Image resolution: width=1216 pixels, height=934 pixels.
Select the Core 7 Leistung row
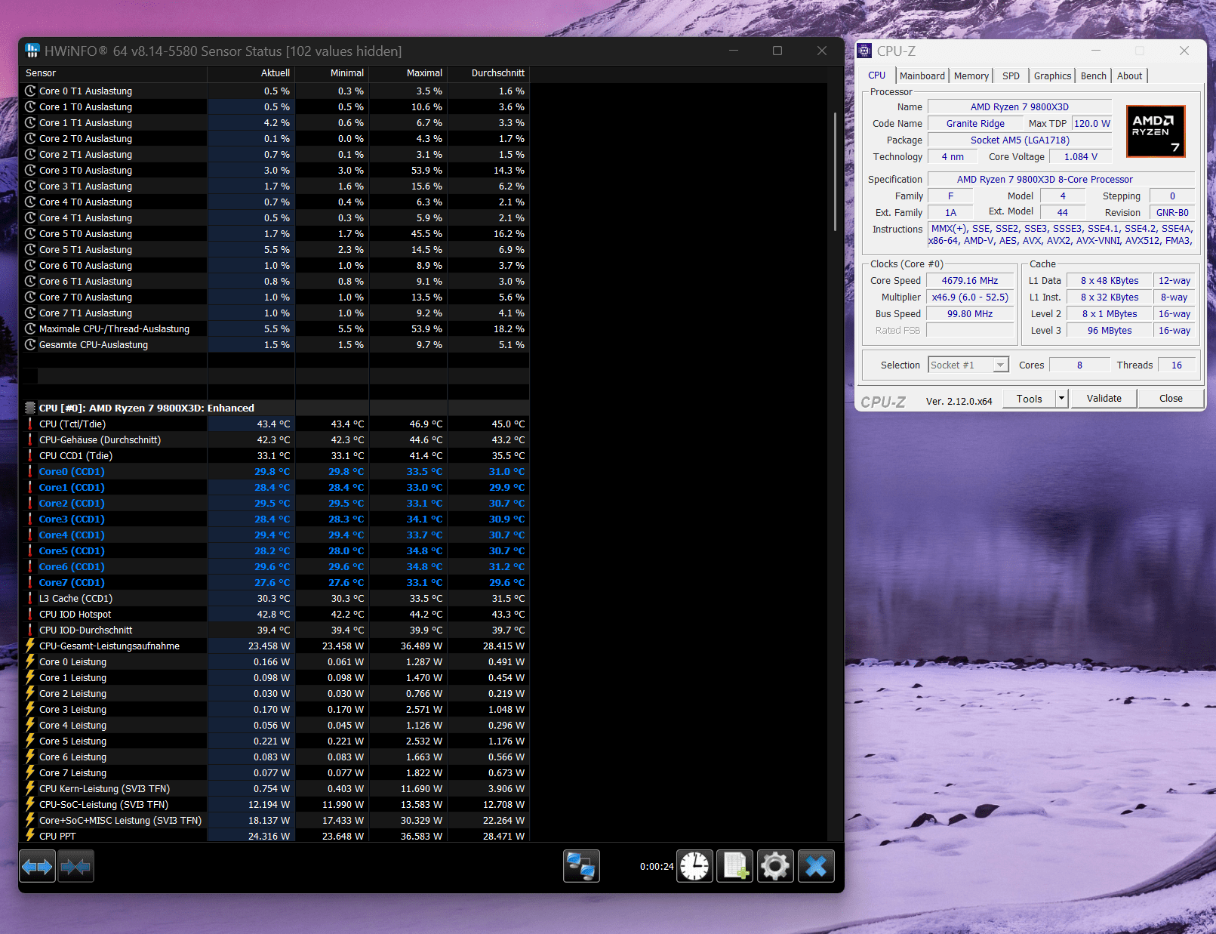pos(274,772)
